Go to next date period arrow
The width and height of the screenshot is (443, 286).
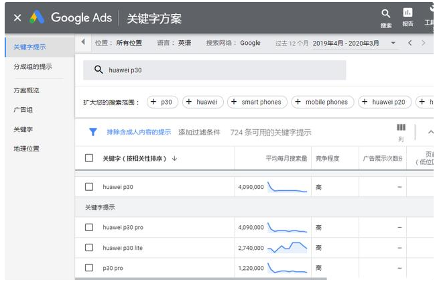(423, 43)
